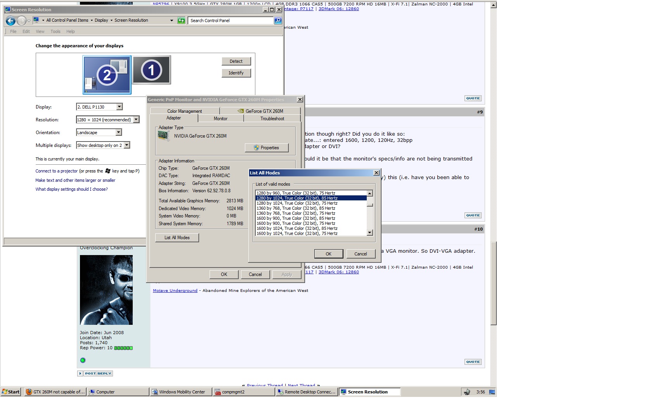Switch to the GeForce GTX 260M tab
The height and width of the screenshot is (407, 652).
[260, 111]
